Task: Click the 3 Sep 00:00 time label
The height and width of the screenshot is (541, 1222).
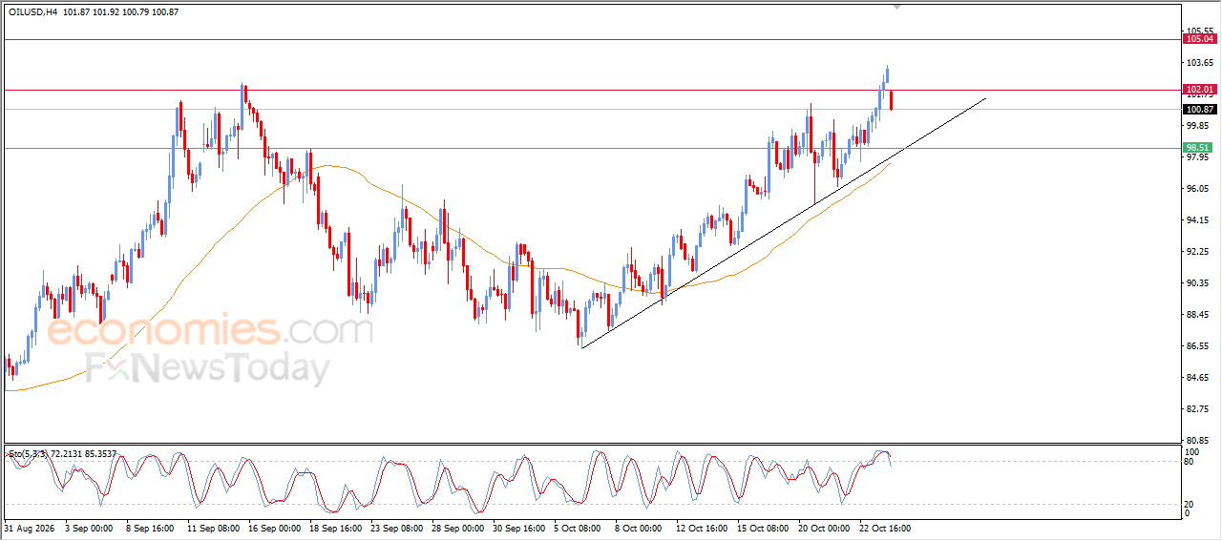Action: click(91, 528)
